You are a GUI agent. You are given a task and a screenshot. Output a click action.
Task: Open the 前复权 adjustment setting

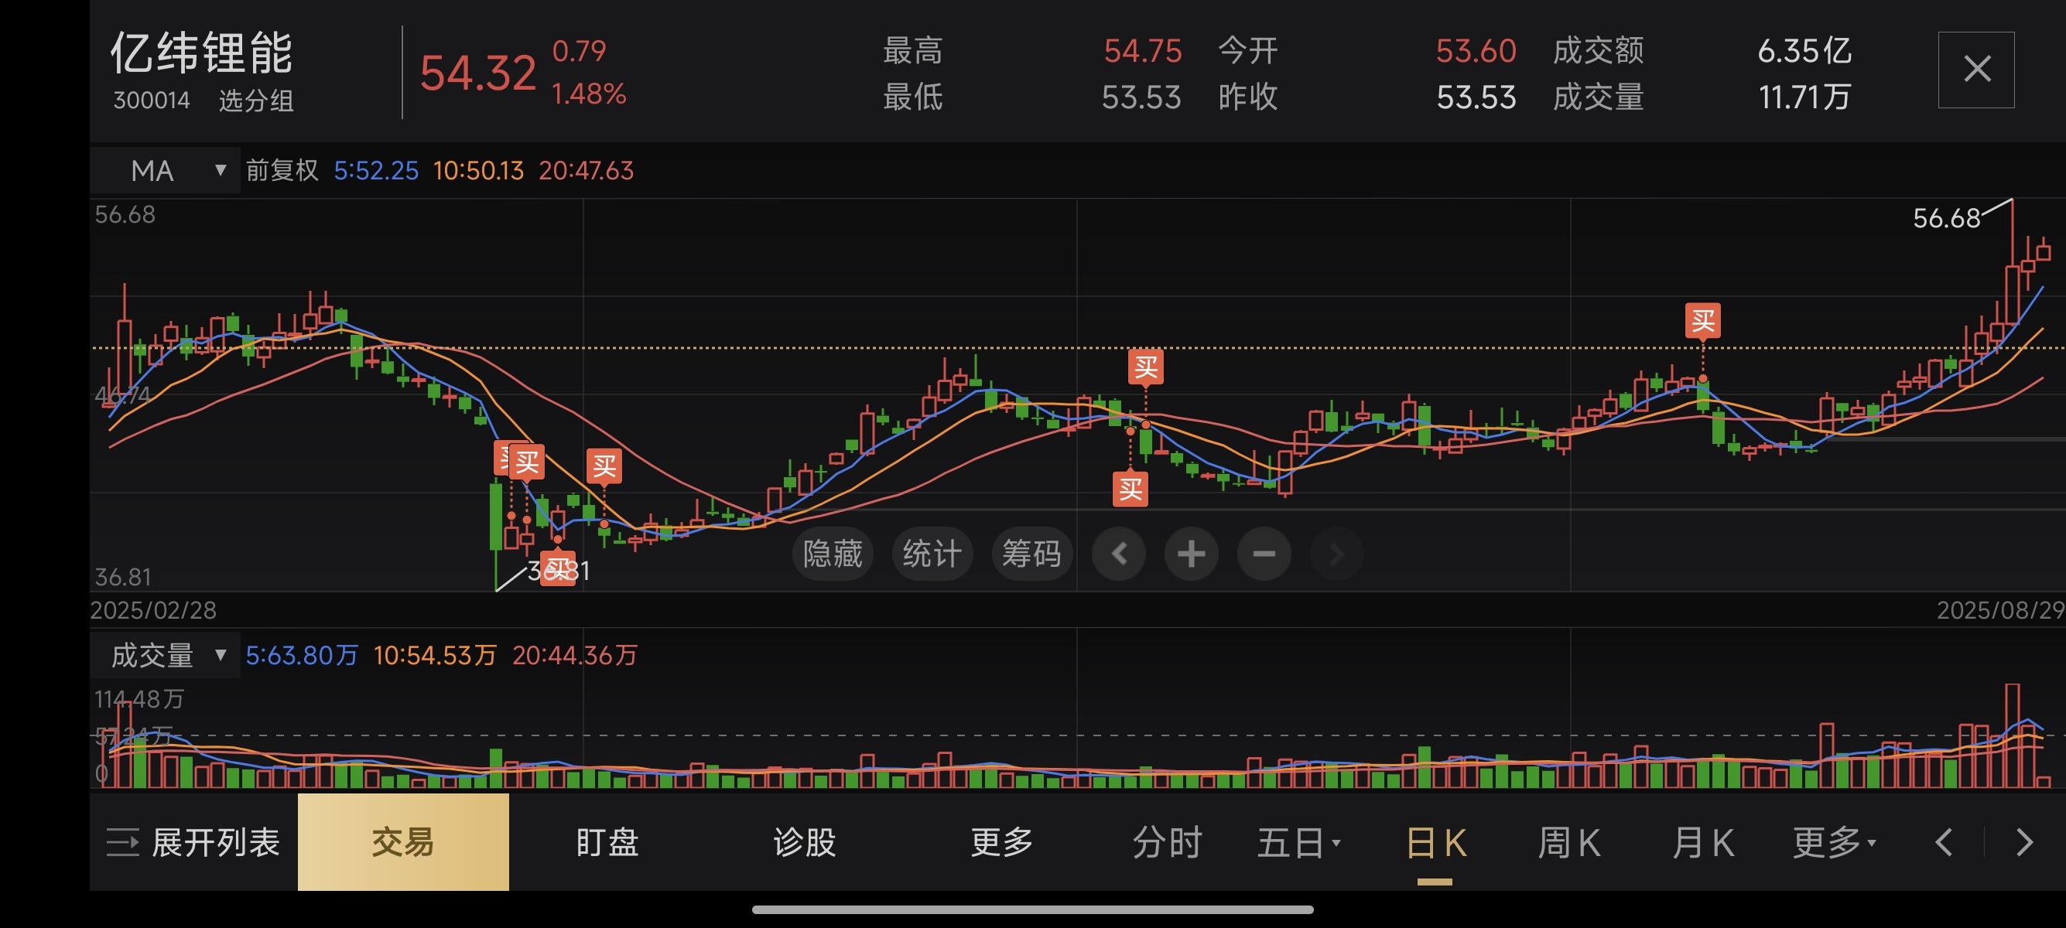pyautogui.click(x=282, y=170)
